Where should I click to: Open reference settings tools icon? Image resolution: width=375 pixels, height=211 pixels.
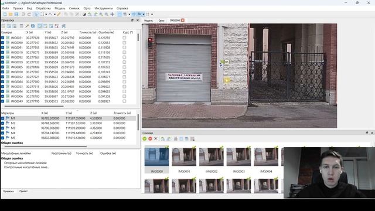64,26
